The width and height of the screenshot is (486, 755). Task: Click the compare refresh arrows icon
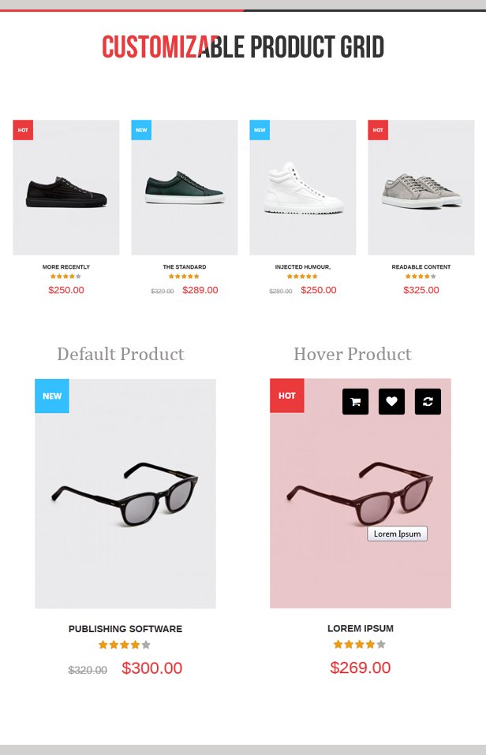428,402
